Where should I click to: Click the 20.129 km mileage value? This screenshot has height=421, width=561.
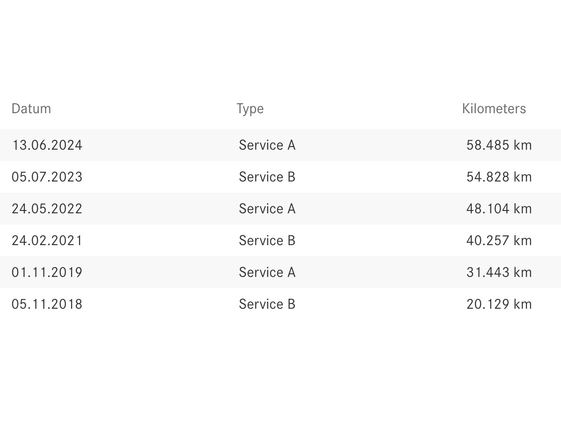[499, 304]
